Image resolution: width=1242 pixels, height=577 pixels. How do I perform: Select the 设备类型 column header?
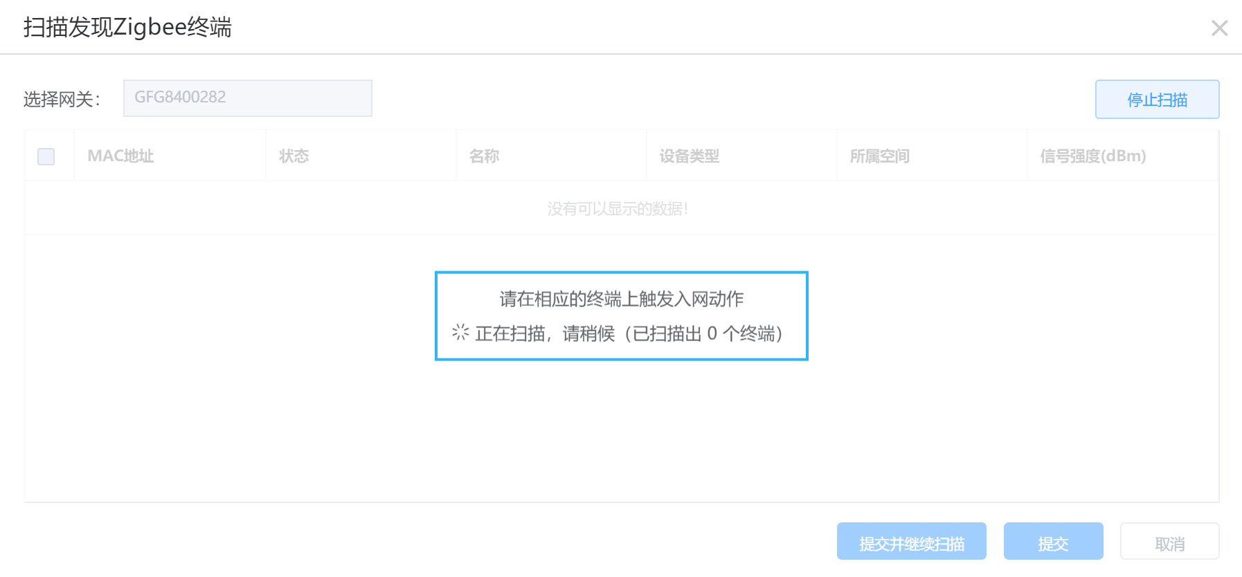(689, 156)
